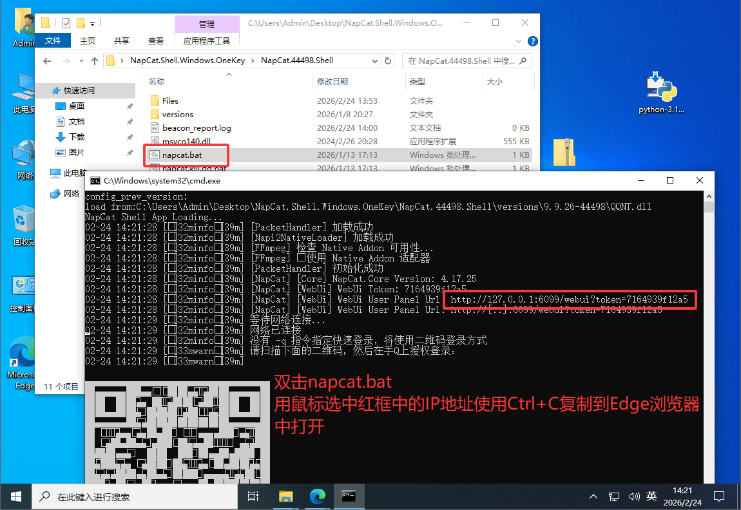Select the napcat.bat file
Screen dimensions: 741x510
tap(340, 155)
